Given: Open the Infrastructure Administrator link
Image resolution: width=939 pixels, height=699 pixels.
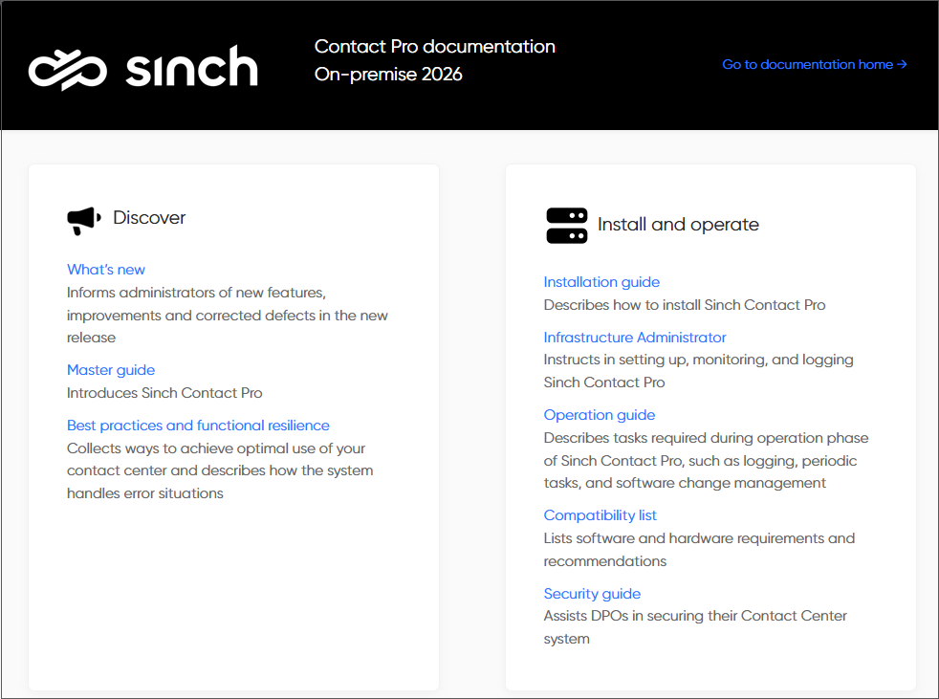Looking at the screenshot, I should click(635, 338).
